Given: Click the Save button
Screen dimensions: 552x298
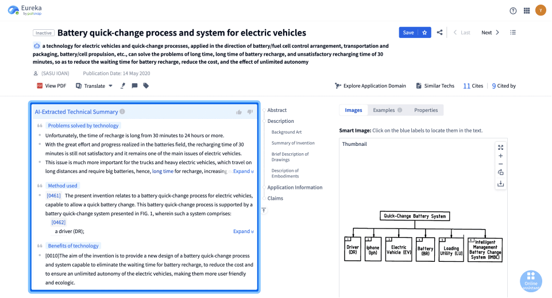Looking at the screenshot, I should click(408, 33).
